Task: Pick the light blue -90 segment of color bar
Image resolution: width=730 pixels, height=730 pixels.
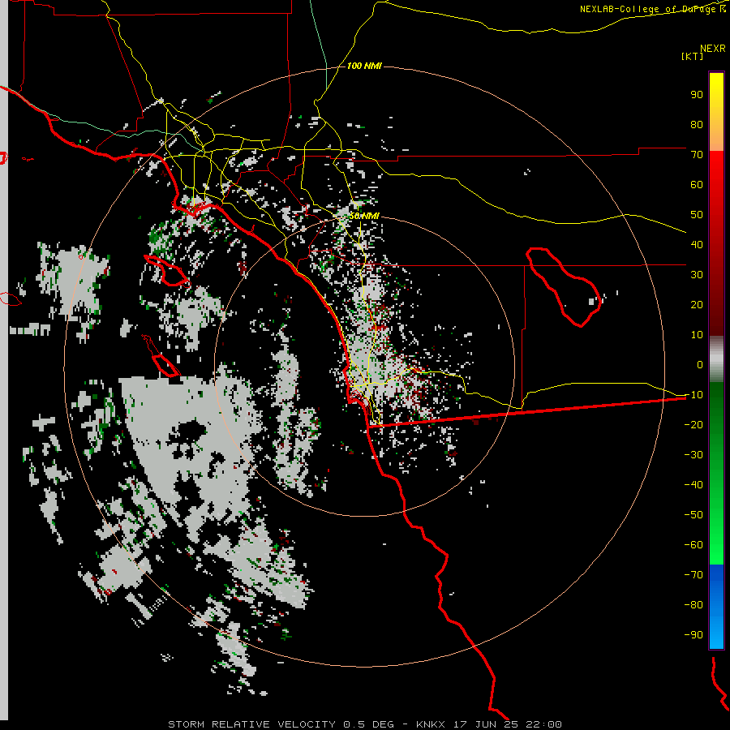Action: (x=716, y=633)
